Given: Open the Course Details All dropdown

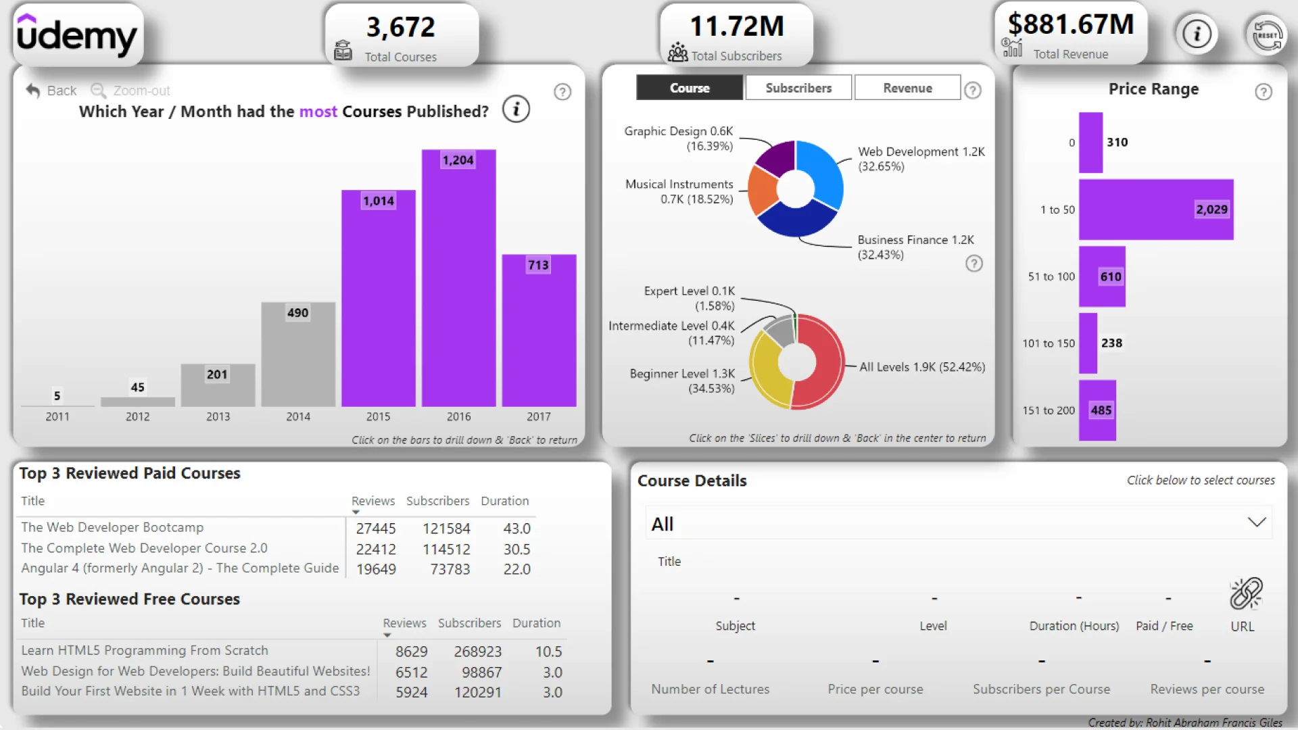Looking at the screenshot, I should (959, 523).
